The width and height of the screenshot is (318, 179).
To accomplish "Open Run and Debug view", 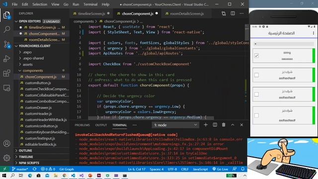I will pos(6,59).
